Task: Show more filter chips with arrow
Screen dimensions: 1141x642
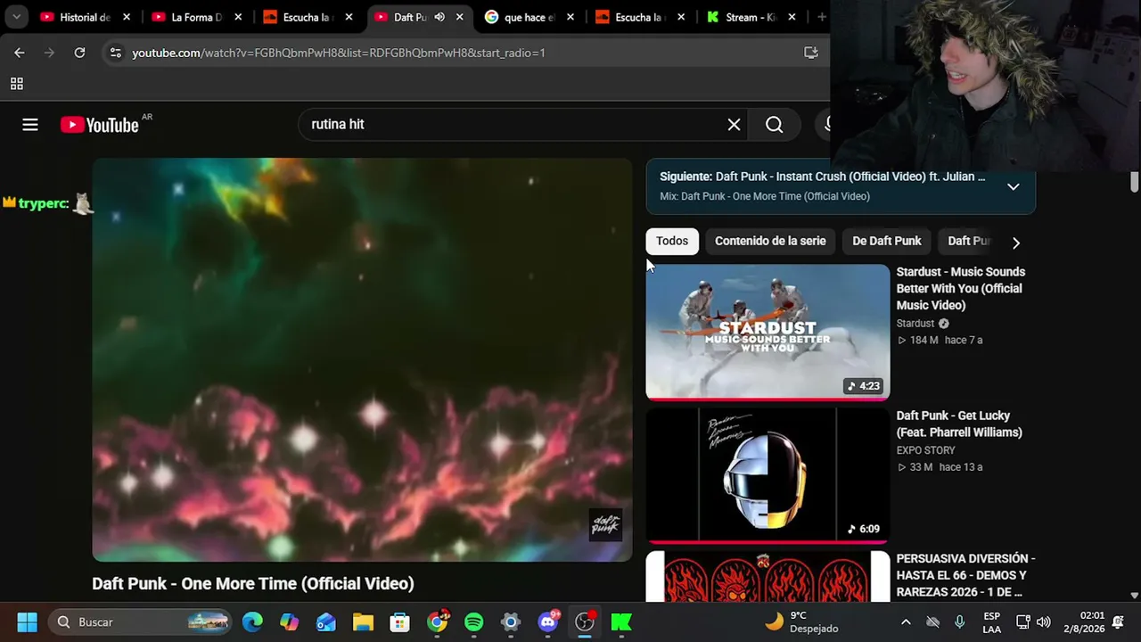Action: pos(1015,242)
